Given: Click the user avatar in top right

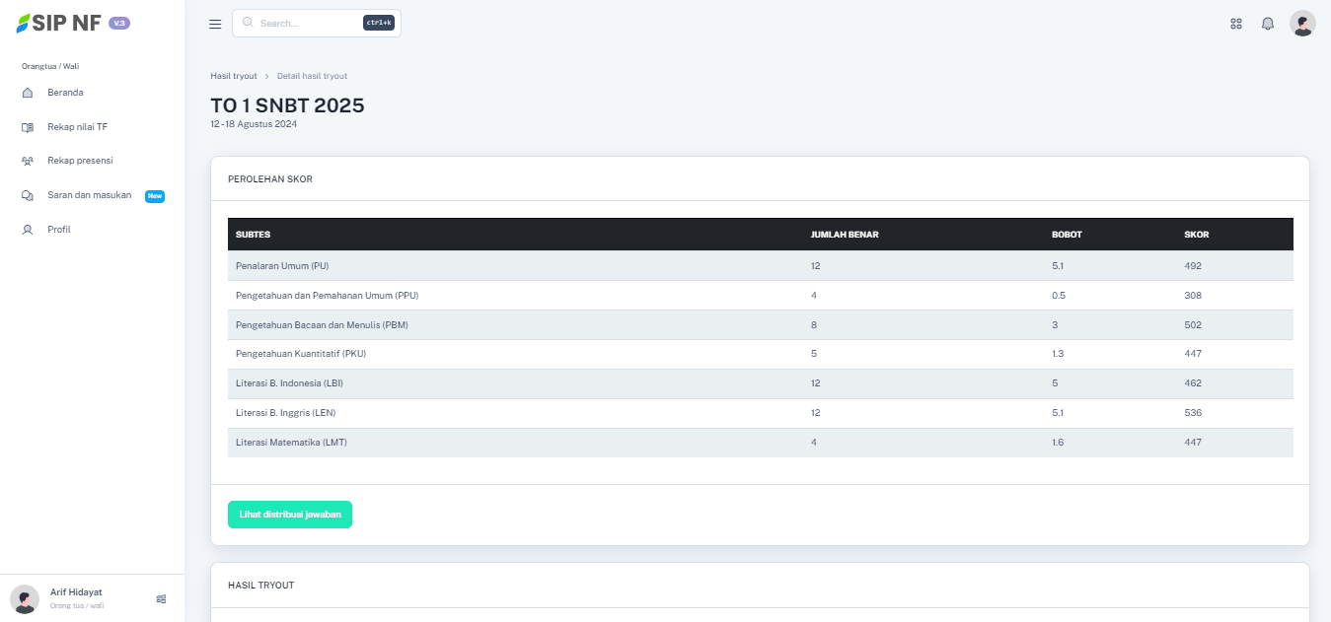Looking at the screenshot, I should (x=1302, y=24).
